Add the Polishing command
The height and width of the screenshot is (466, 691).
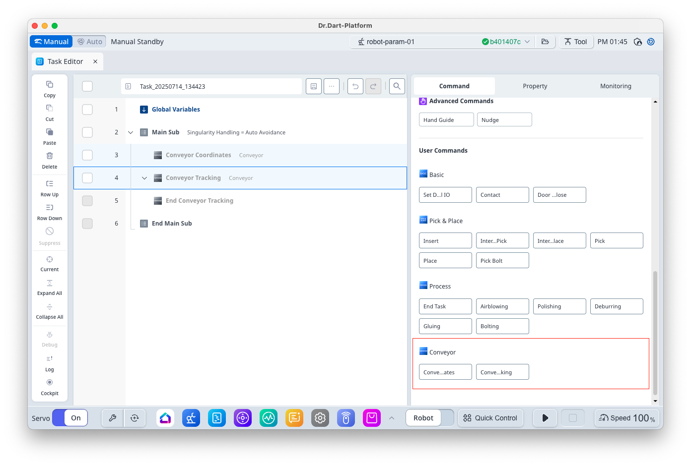(559, 306)
